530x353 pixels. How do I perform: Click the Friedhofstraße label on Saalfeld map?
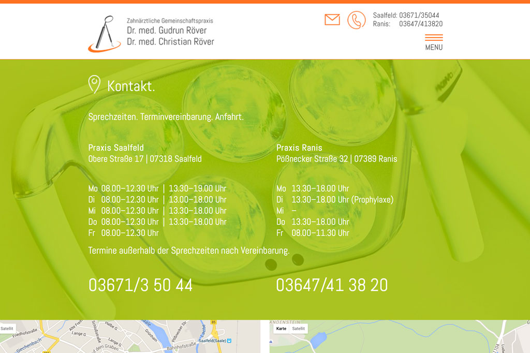(x=25, y=333)
